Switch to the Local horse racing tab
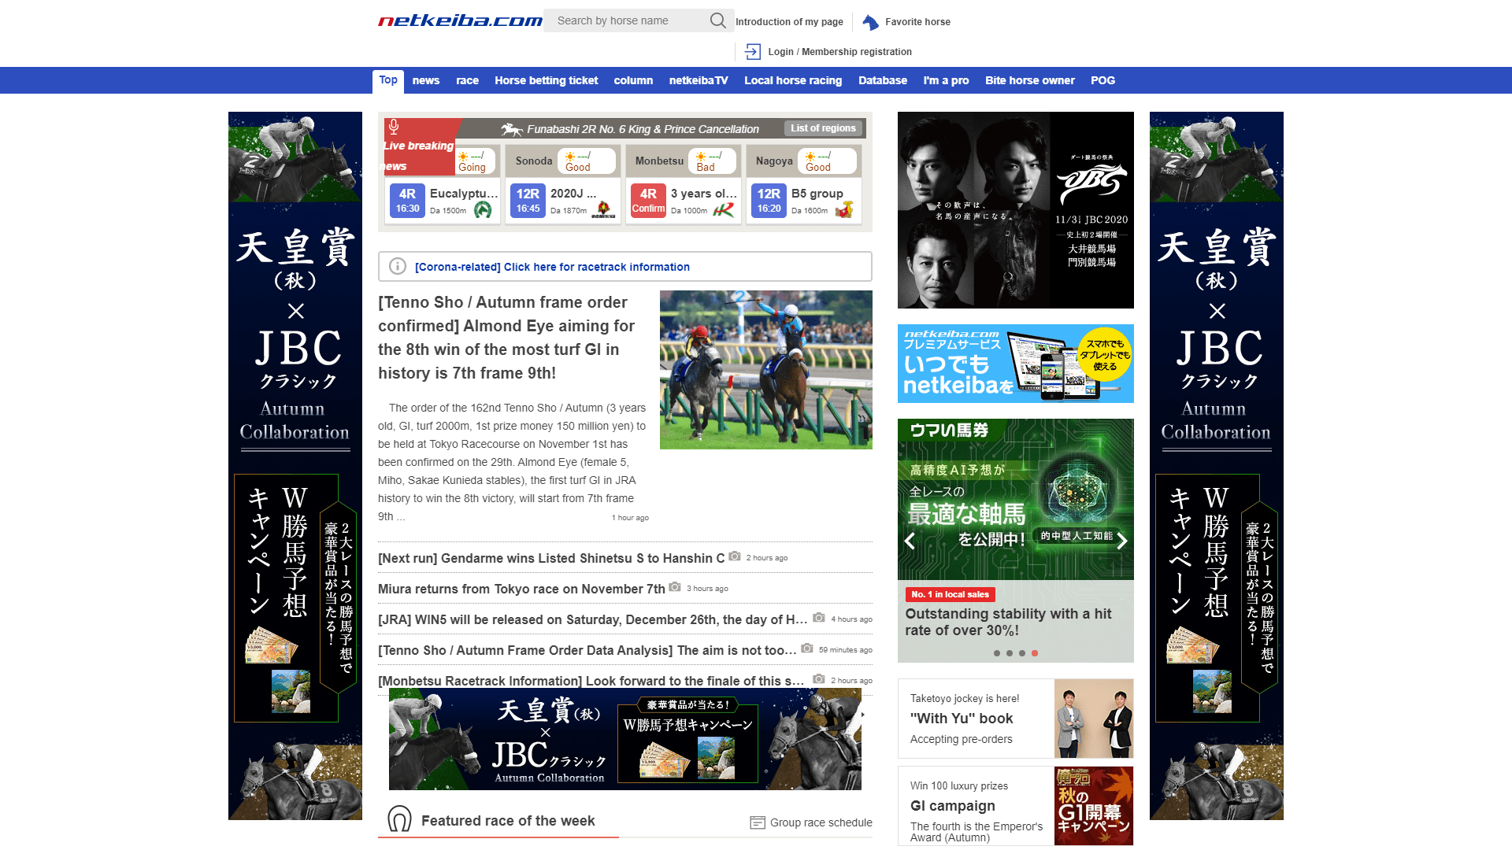1512x850 pixels. click(792, 80)
